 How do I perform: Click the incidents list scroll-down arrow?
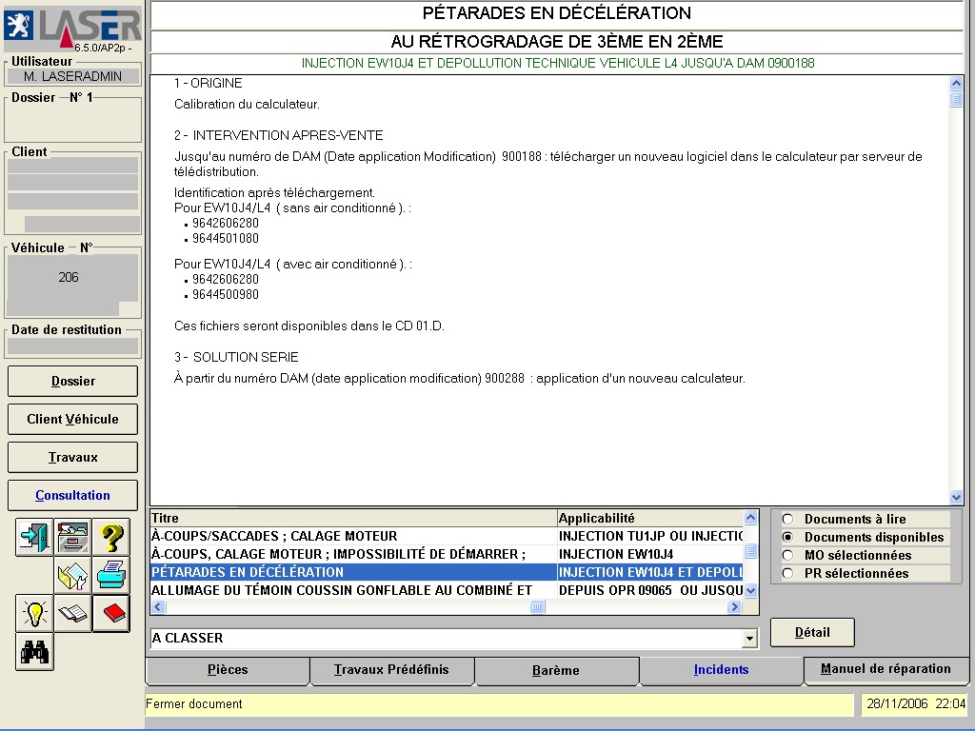click(x=750, y=590)
